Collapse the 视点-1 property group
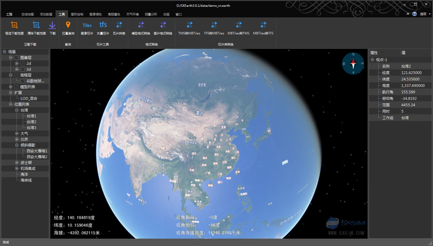Screen dimensions: 433x246 pyautogui.click(x=372, y=60)
